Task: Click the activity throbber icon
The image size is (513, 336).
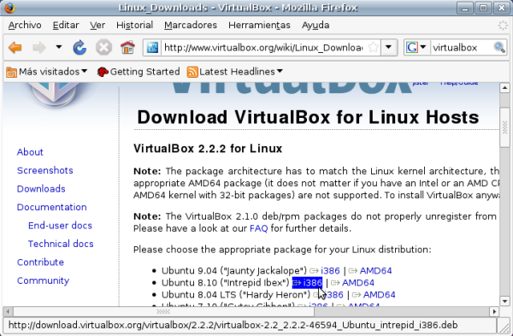Action: (503, 25)
